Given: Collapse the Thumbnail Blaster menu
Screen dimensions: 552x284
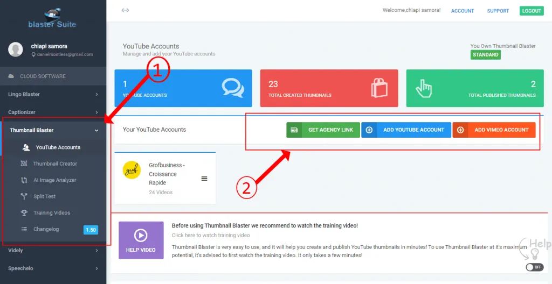Looking at the screenshot, I should (x=53, y=130).
